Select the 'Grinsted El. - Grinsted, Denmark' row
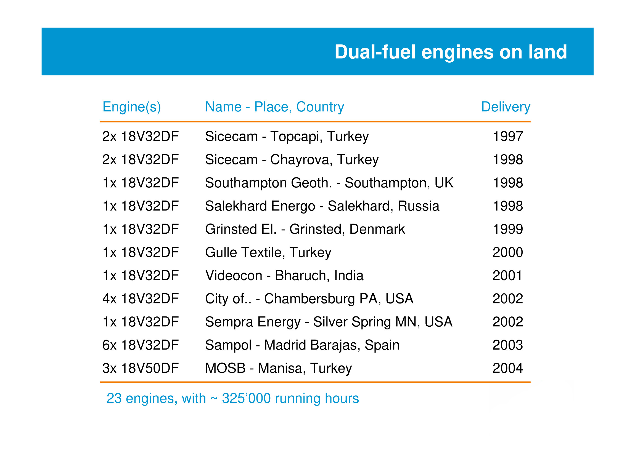Screen dimensions: 635x469 click(305, 229)
